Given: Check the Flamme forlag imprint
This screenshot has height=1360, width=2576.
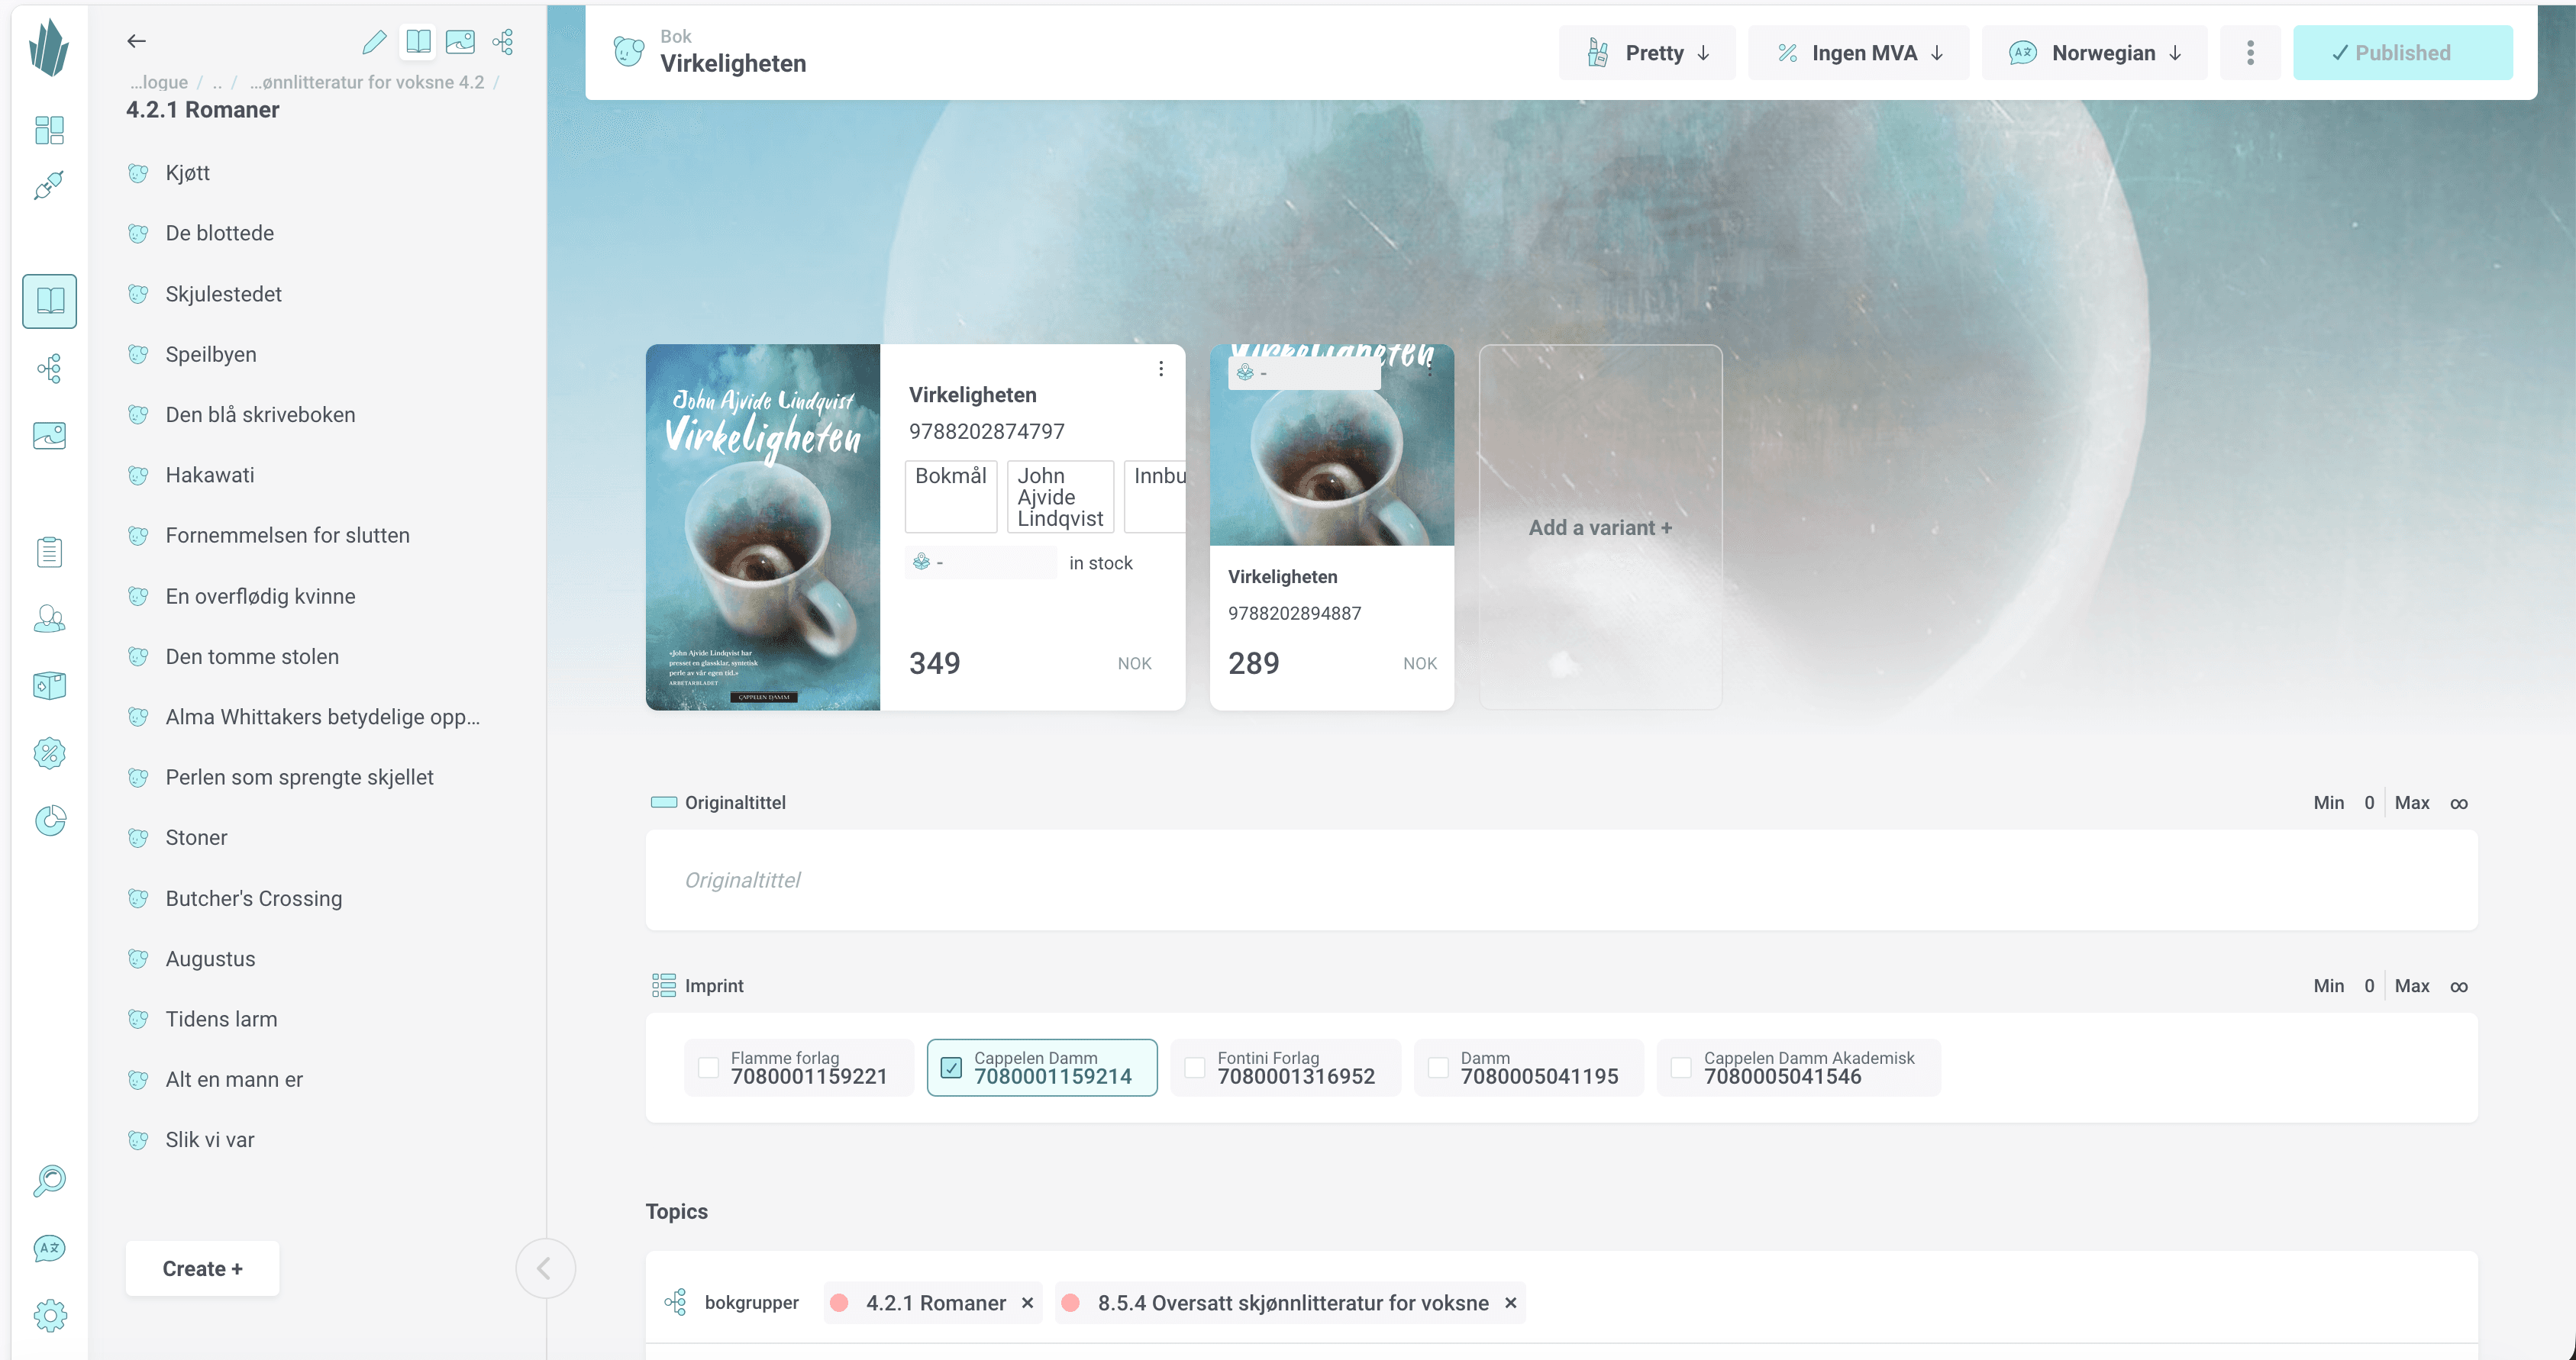Looking at the screenshot, I should 708,1067.
